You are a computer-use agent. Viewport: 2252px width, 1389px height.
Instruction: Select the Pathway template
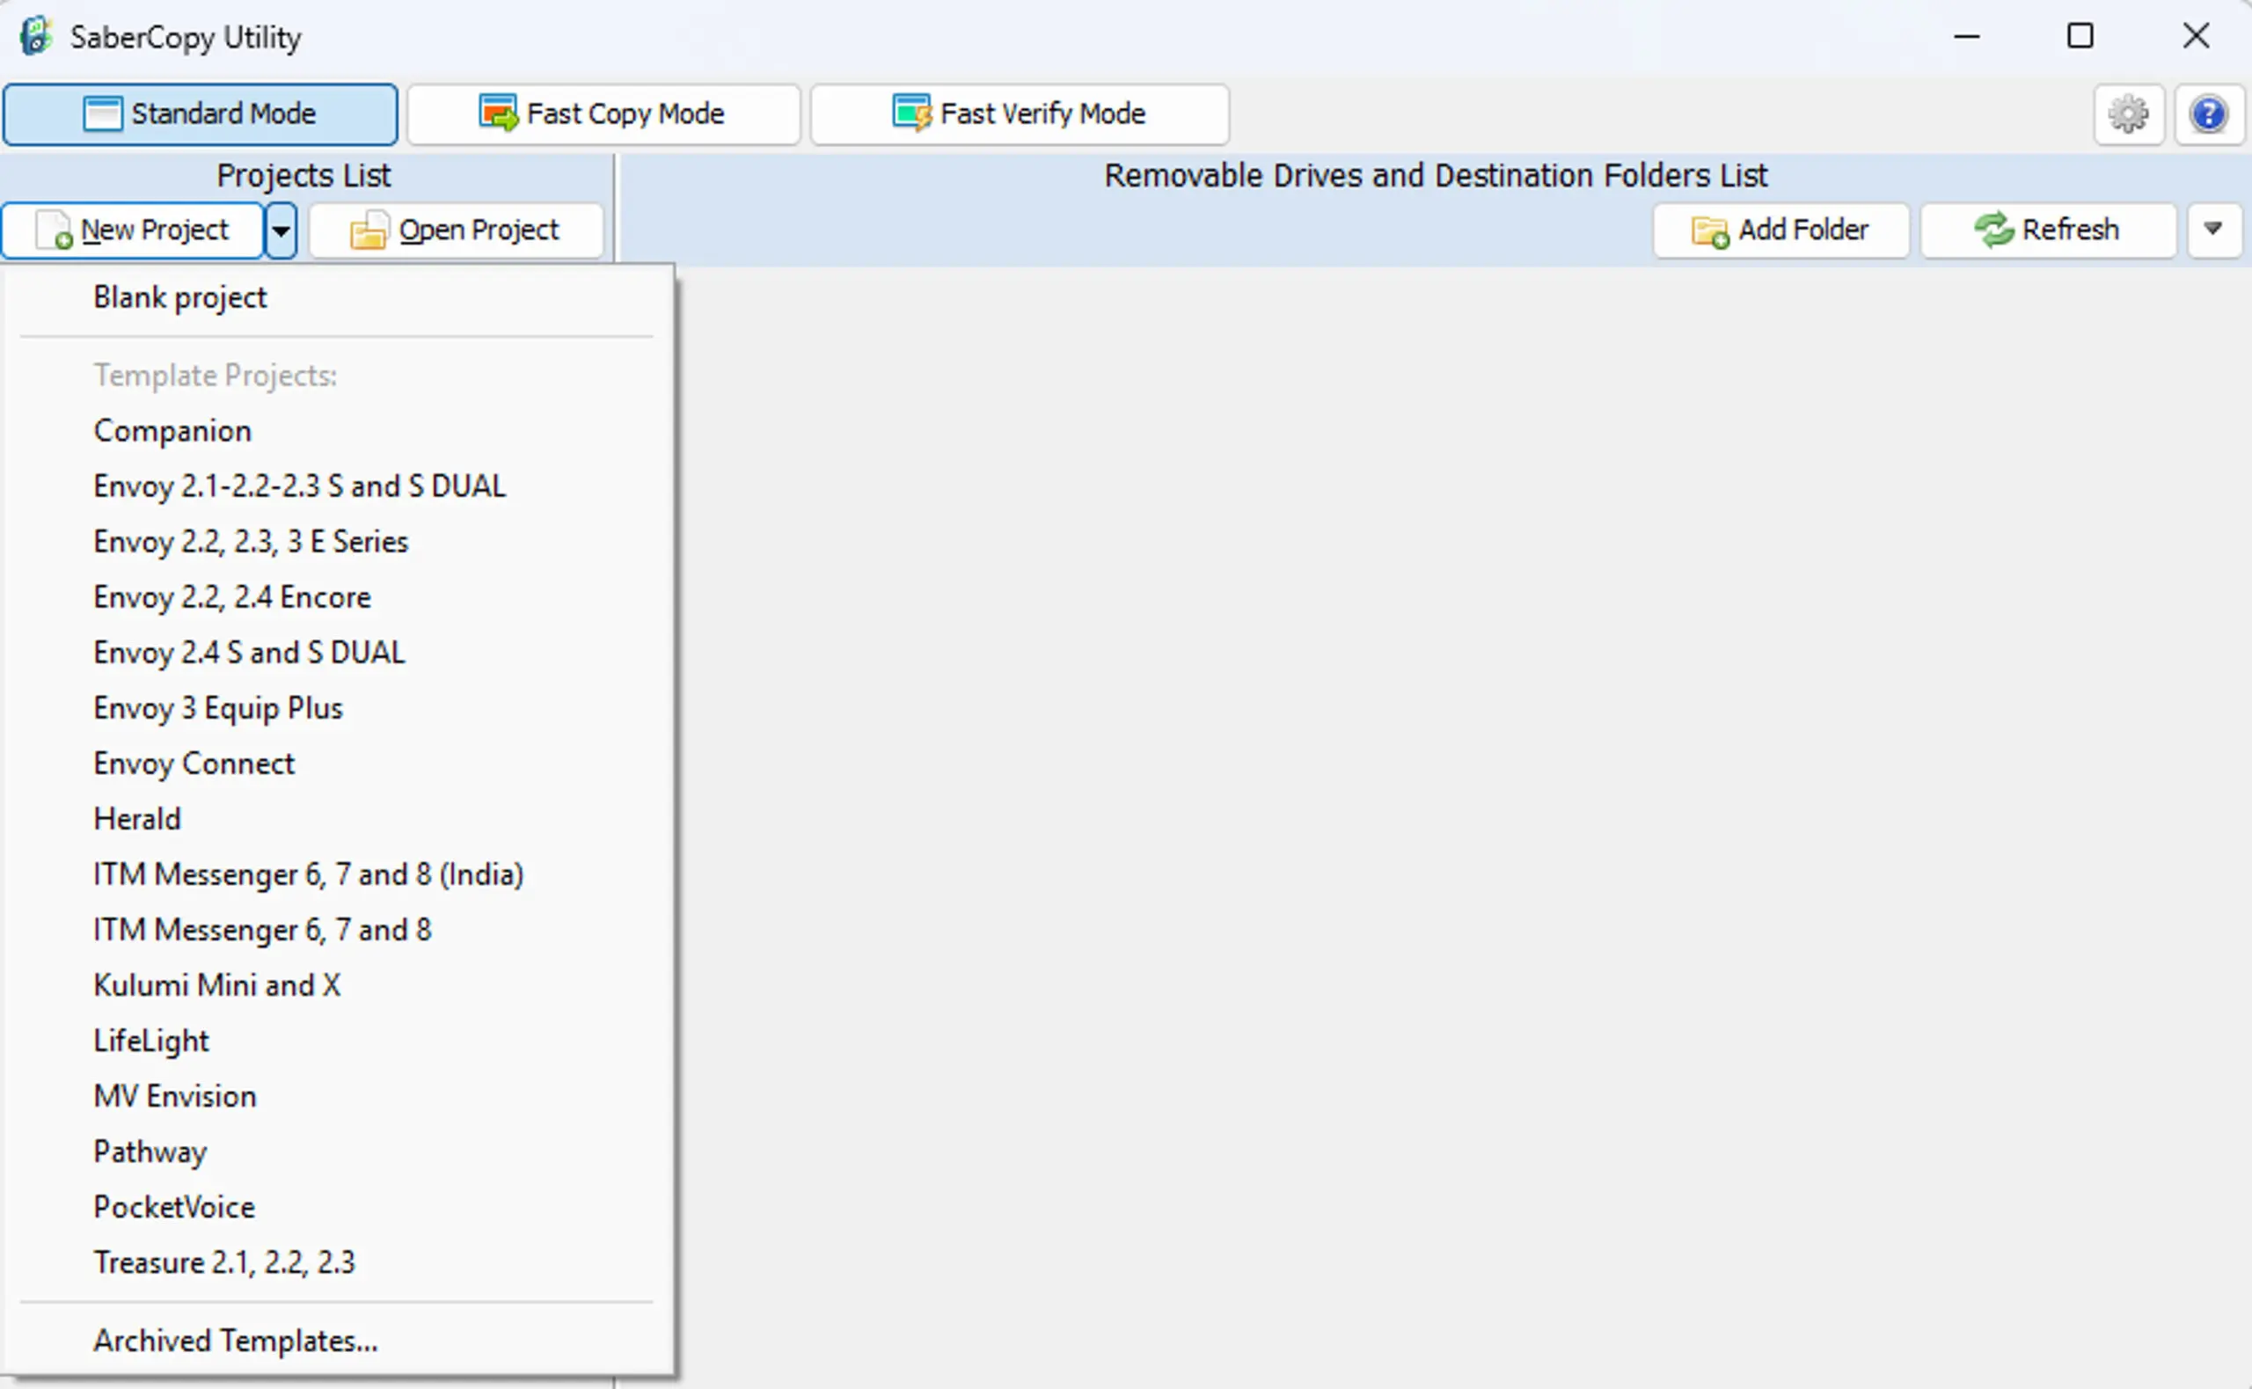coord(338,1151)
